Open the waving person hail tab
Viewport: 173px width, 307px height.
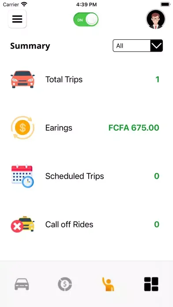point(108,284)
